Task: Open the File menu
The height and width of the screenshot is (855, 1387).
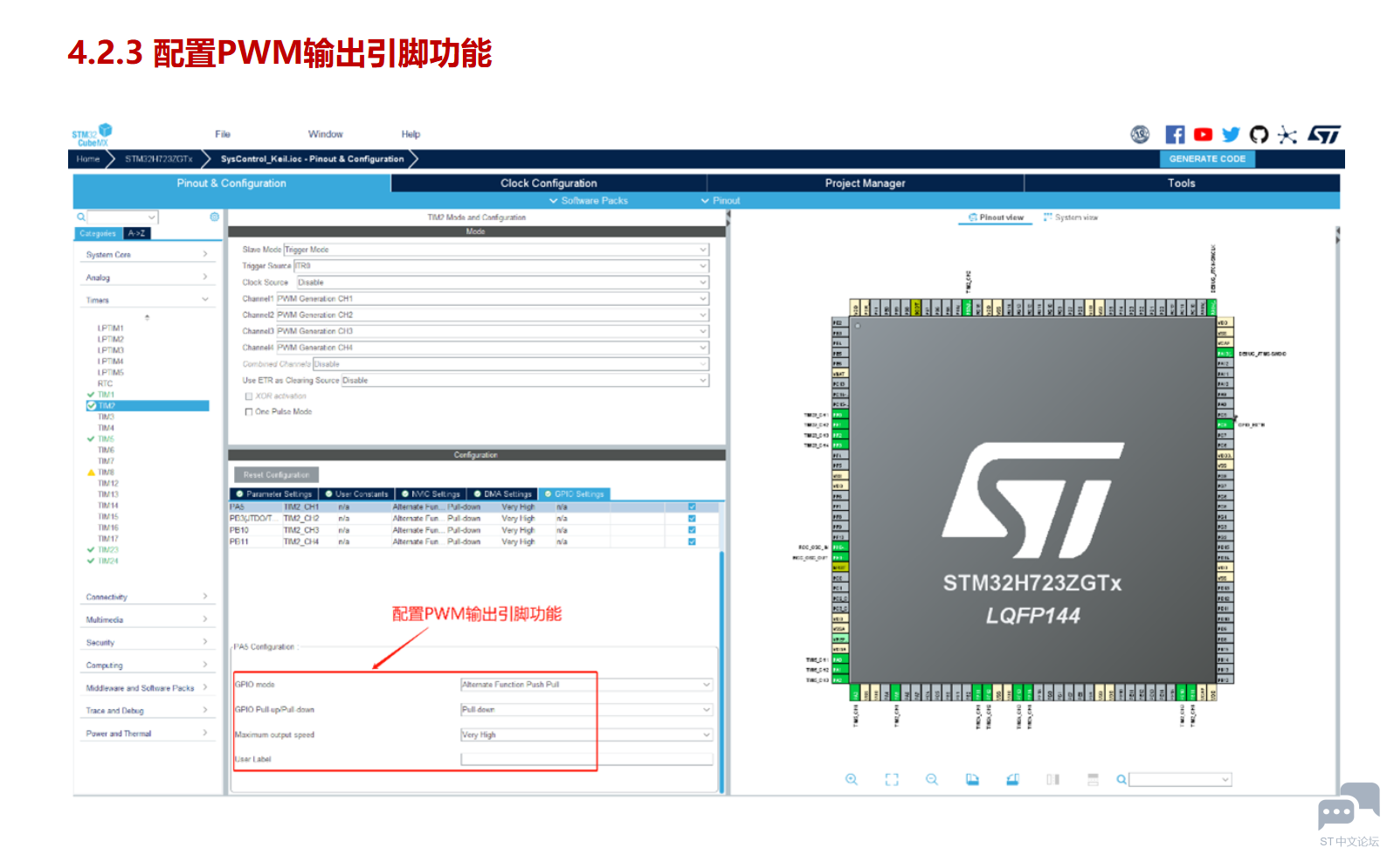Action: (223, 134)
